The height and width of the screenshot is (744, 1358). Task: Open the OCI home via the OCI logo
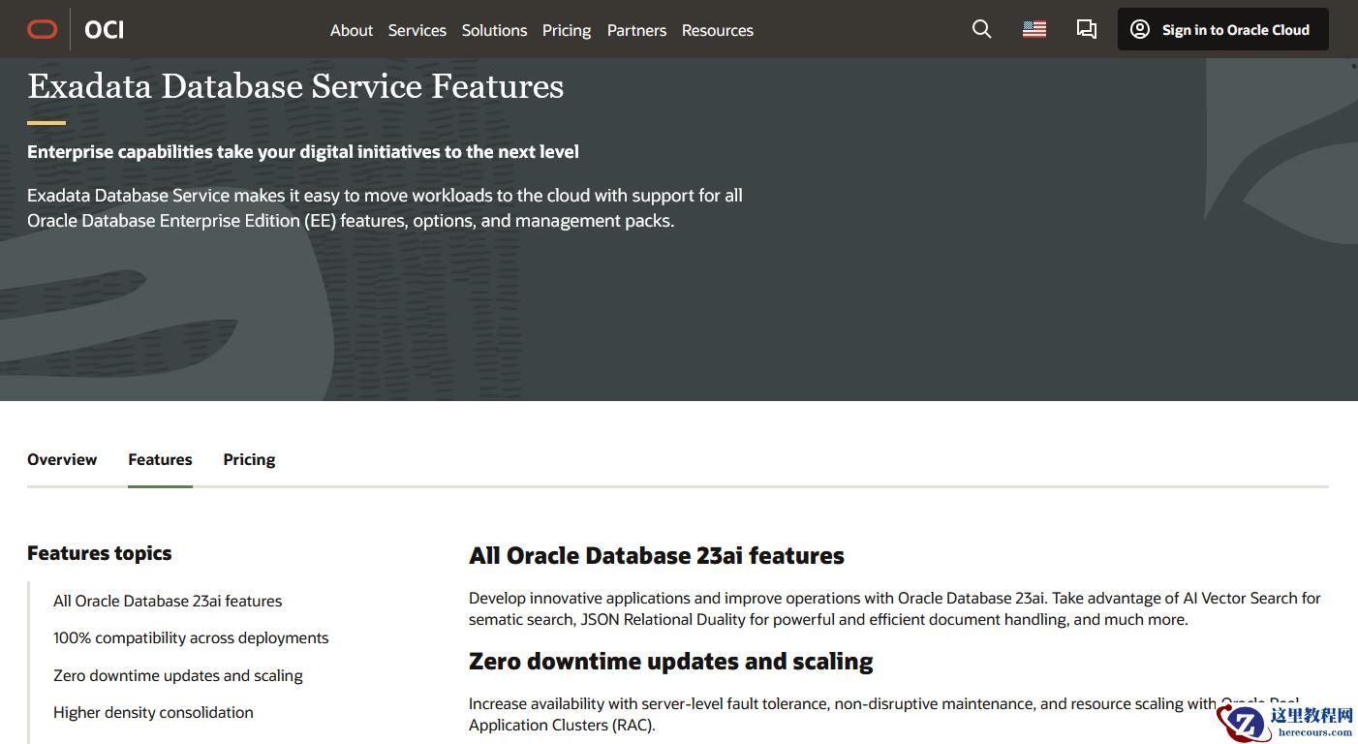click(x=103, y=29)
